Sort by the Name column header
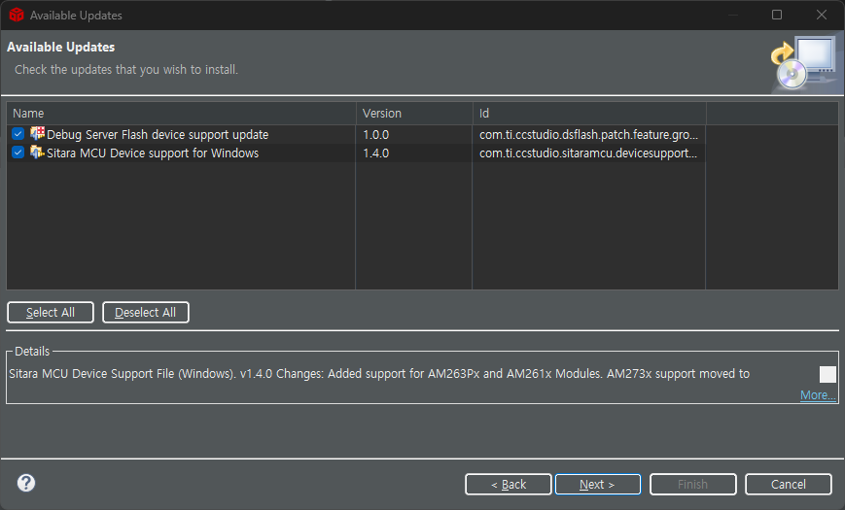The height and width of the screenshot is (510, 845). pyautogui.click(x=181, y=113)
